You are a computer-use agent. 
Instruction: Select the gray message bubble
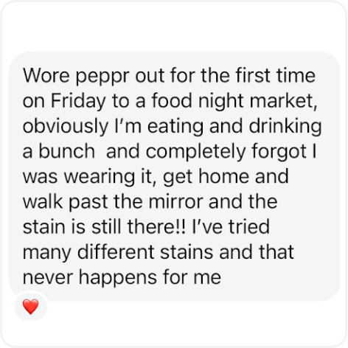[x=174, y=176]
